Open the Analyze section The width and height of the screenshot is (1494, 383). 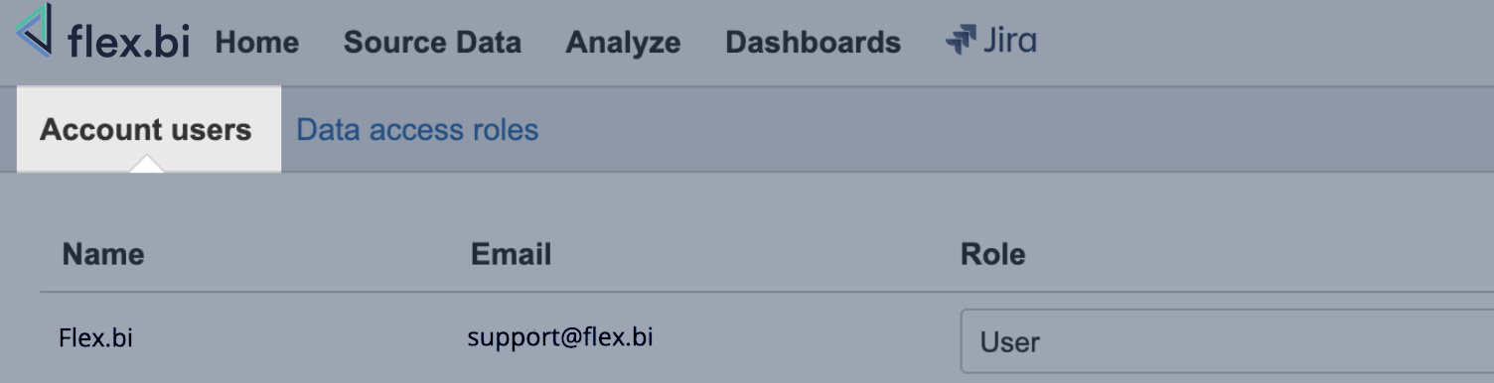[x=623, y=42]
